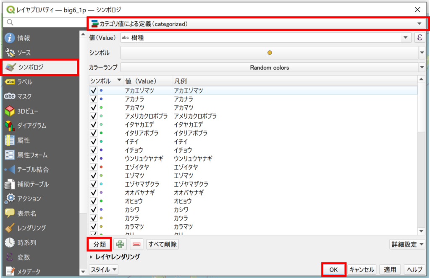
Task: Click the 情報 info icon in sidebar
Action: point(10,38)
